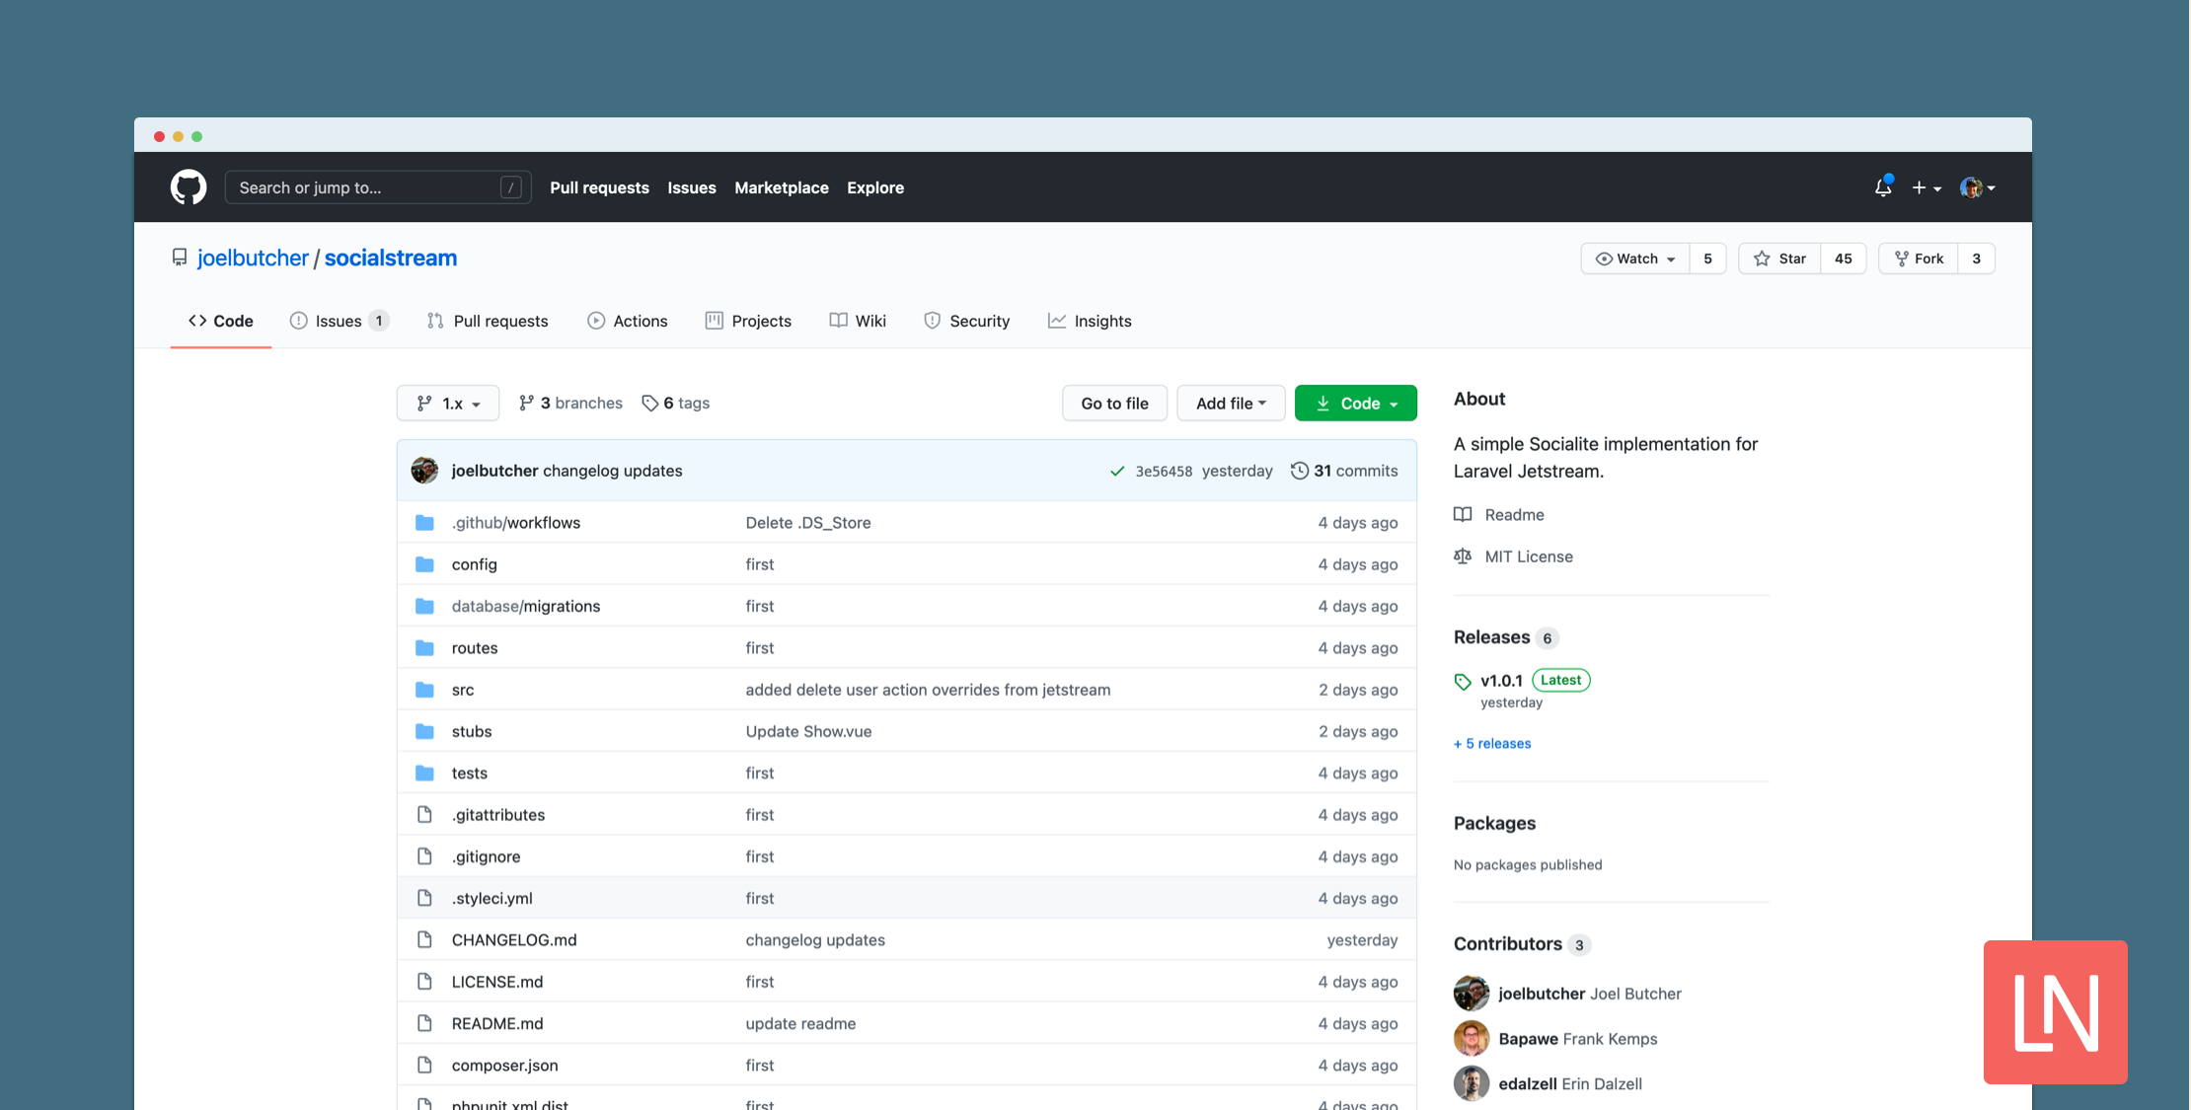Open the Security tab
This screenshot has width=2191, height=1110.
click(967, 321)
